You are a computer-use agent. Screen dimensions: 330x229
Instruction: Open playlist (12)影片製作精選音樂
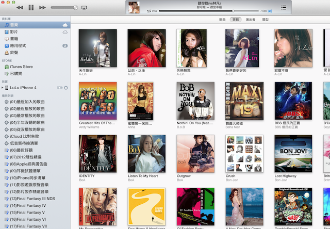(x=35, y=192)
